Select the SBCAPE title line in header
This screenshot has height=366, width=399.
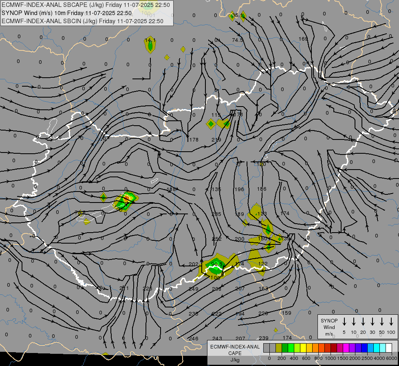click(86, 5)
